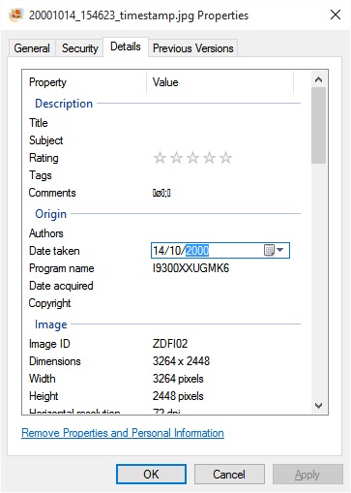Click the Cancel button

(x=229, y=474)
